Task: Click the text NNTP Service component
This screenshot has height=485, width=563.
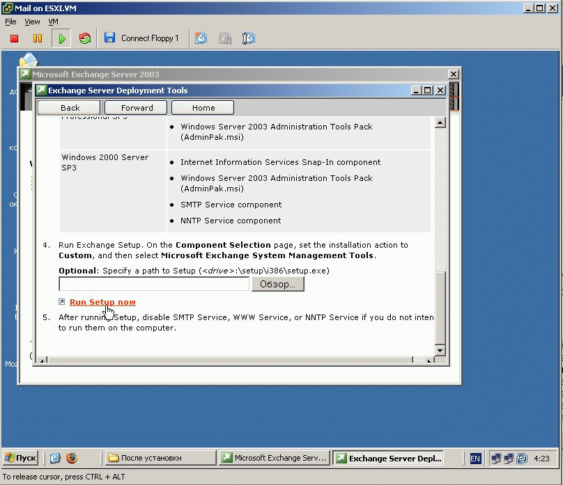Action: point(231,221)
